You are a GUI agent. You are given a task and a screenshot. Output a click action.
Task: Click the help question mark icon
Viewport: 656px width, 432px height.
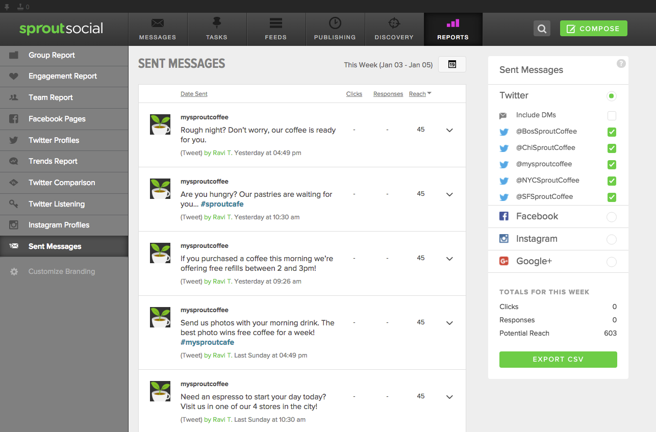[x=621, y=64]
